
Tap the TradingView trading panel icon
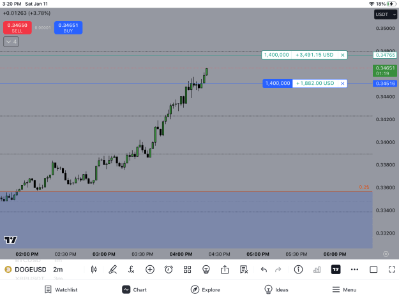tap(336, 270)
